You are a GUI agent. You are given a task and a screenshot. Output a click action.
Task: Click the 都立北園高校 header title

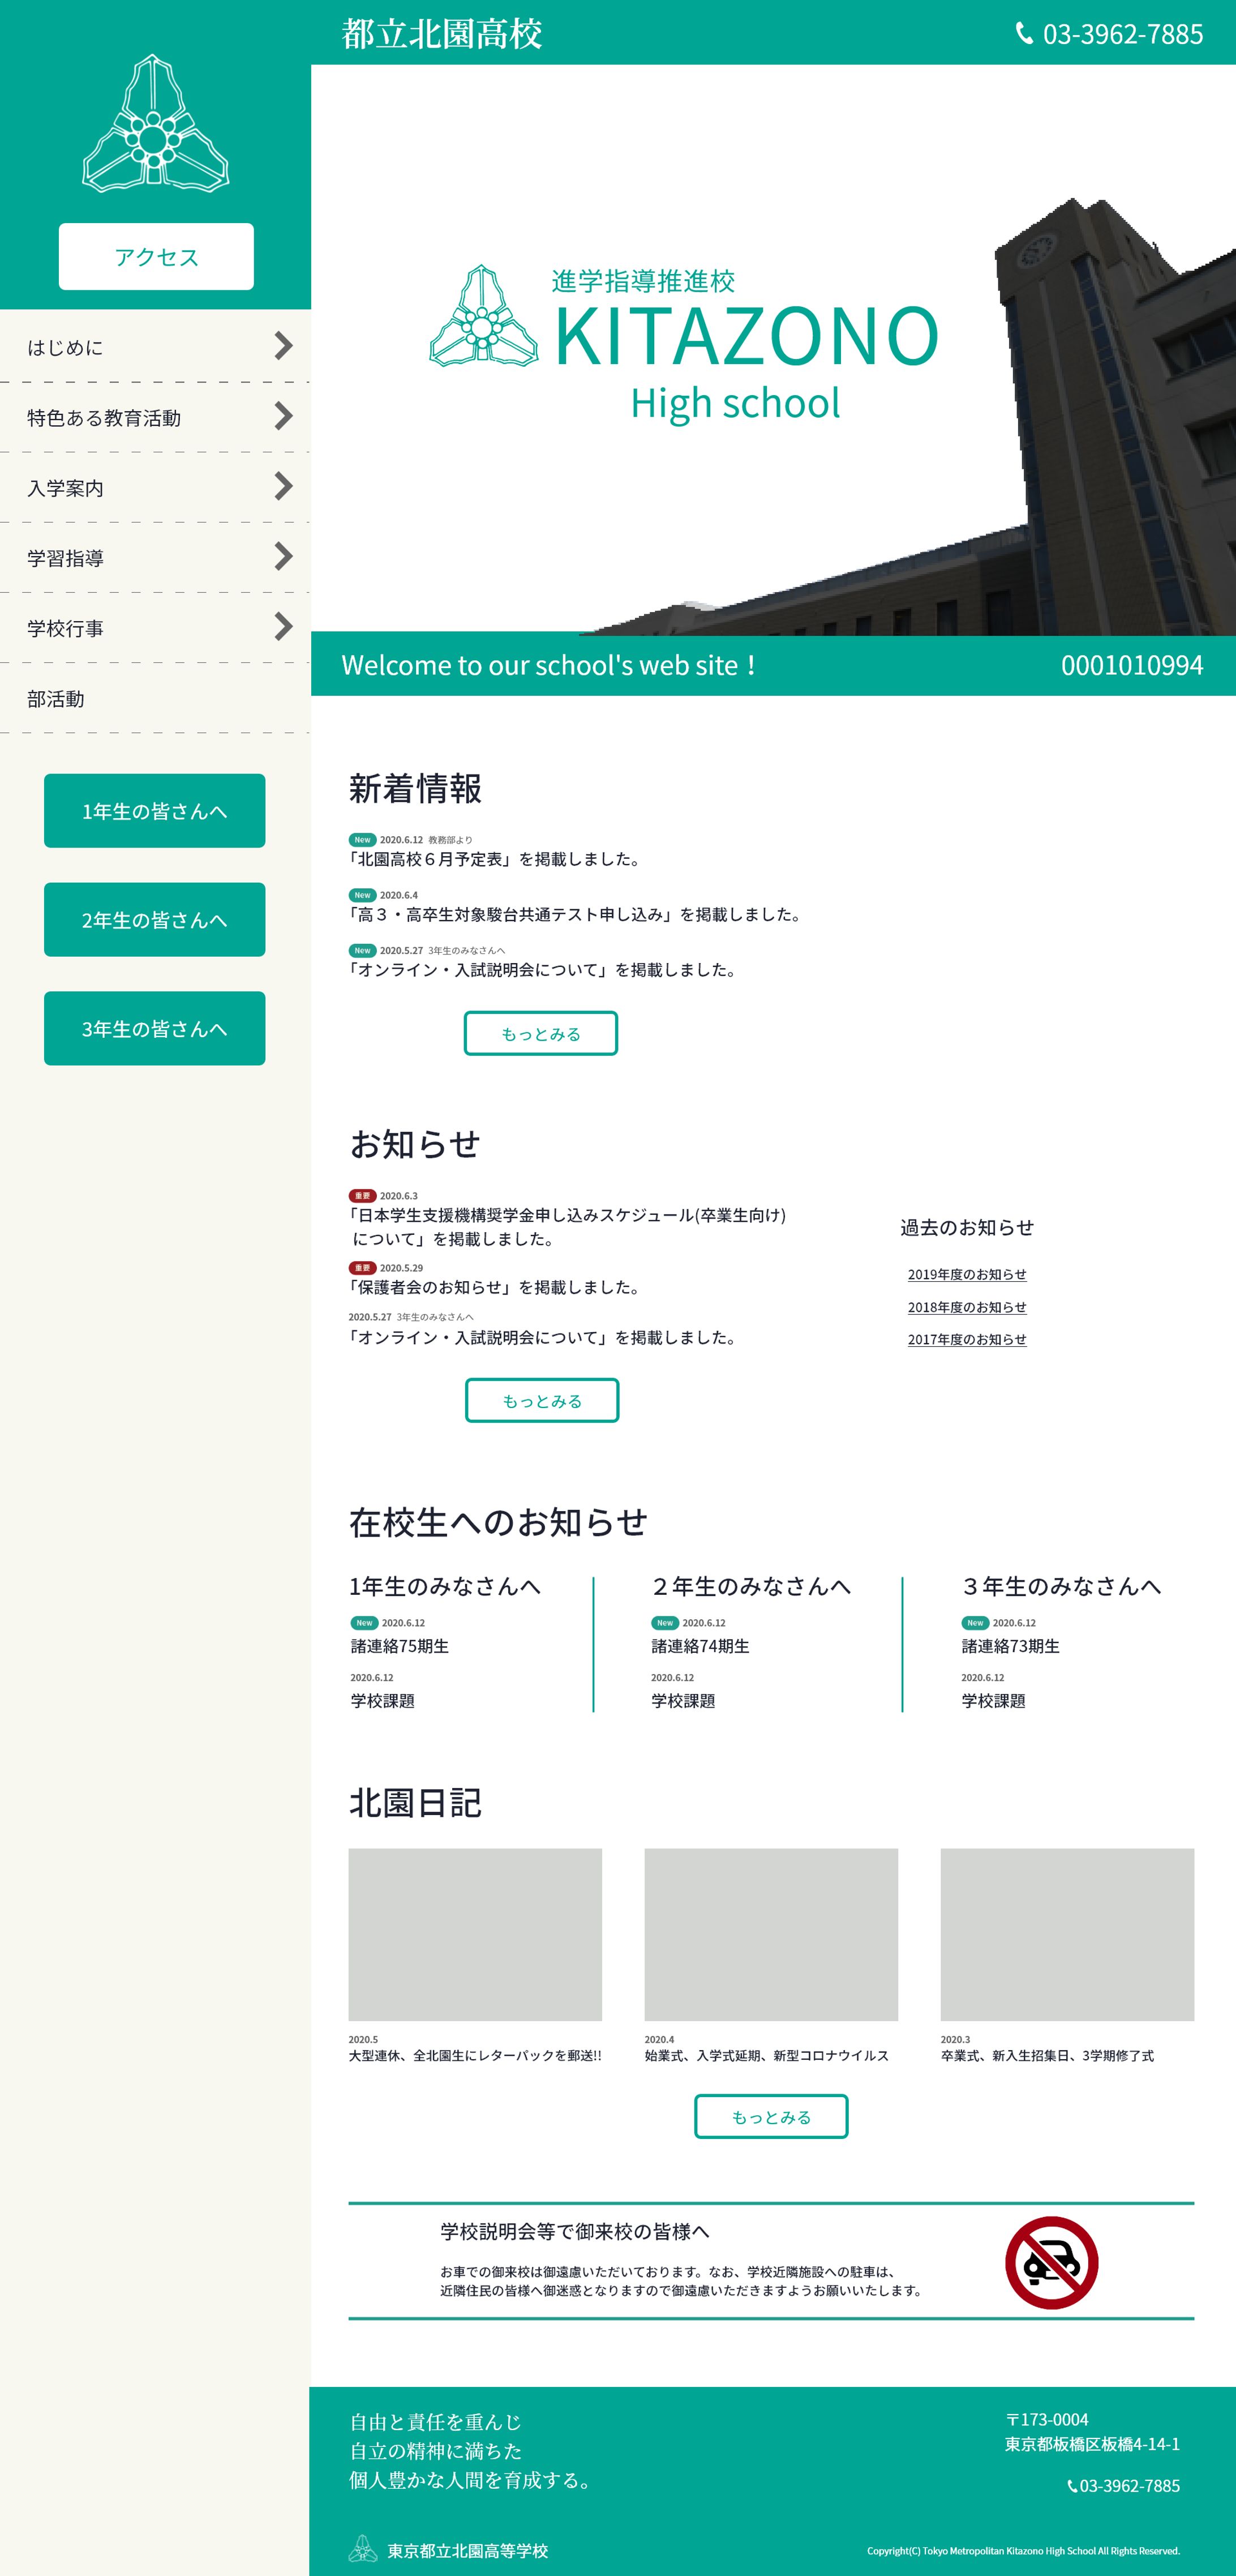(442, 34)
